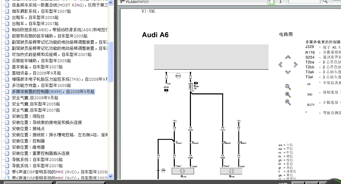This screenshot has height=184, width=341.
Task: Click page icon beside 基本装备，自车型年2007起
Action: (7, 67)
